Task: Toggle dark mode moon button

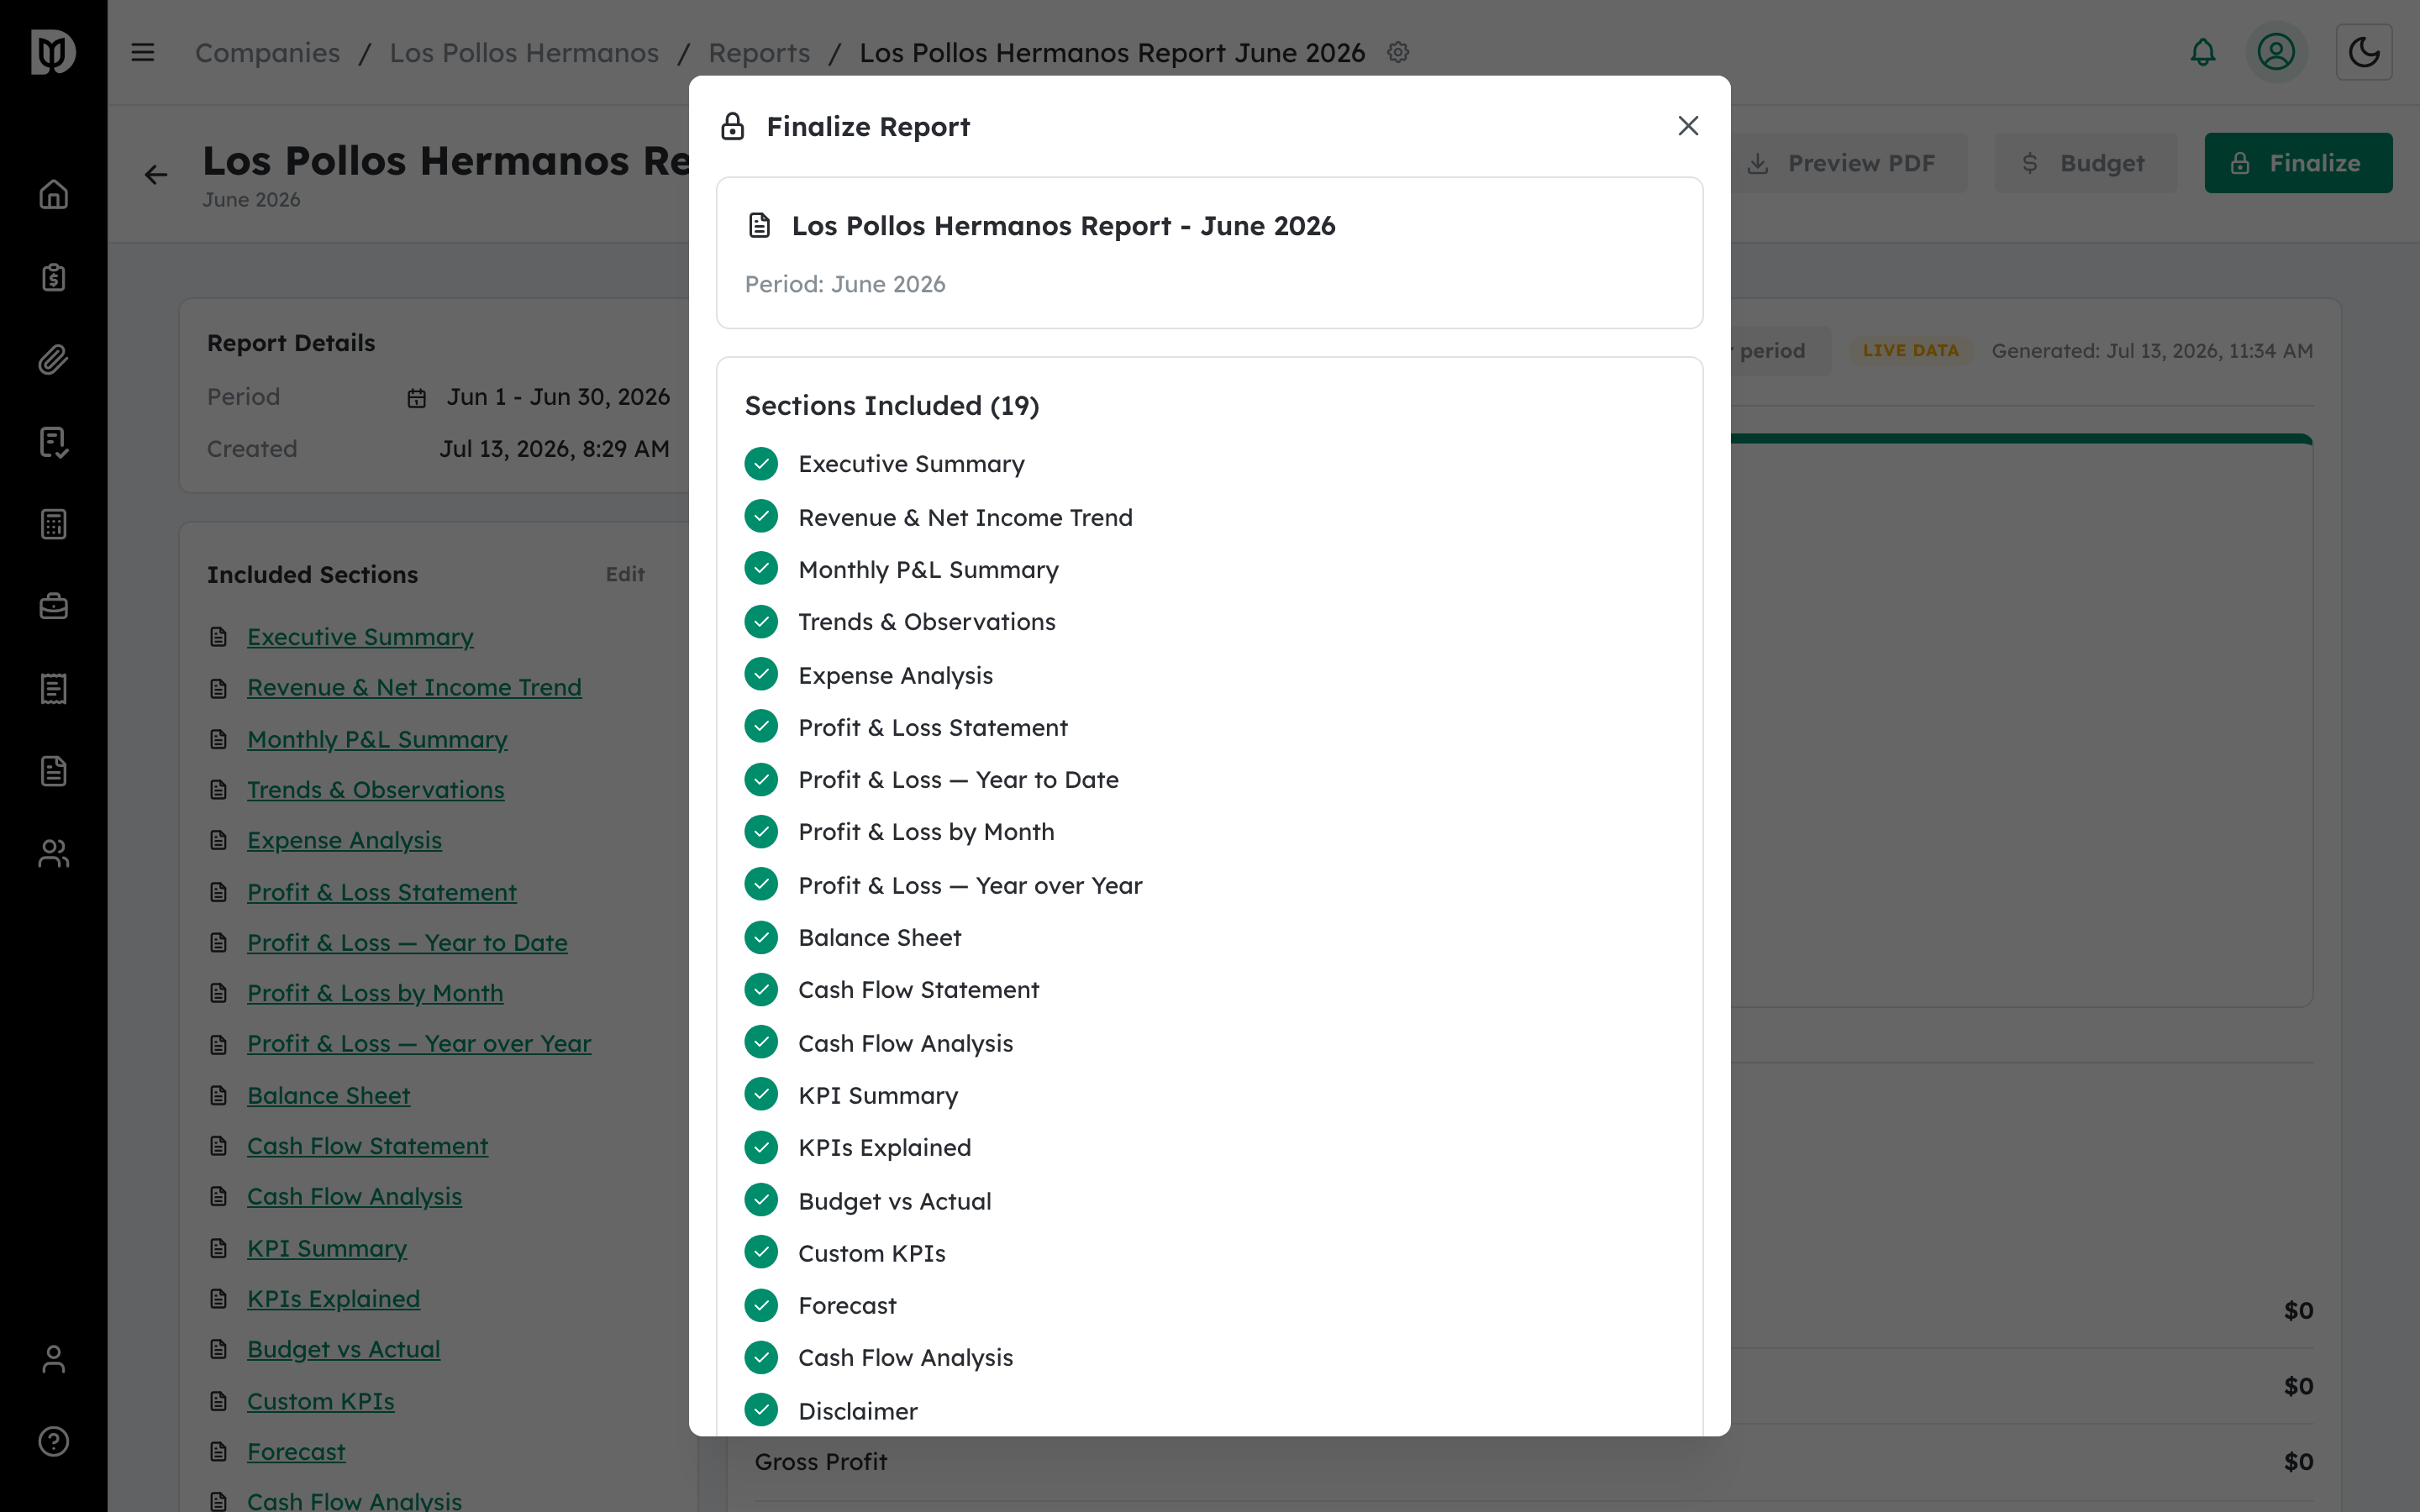Action: point(2364,52)
